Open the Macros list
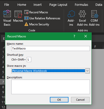Screen dimensions: 104x109 [18, 16]
